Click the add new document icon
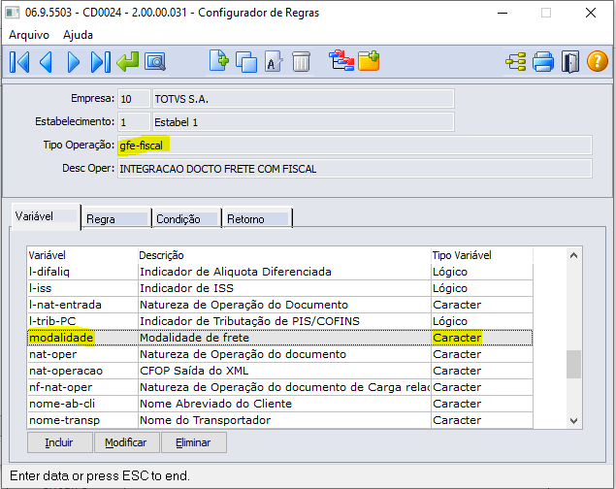Image resolution: width=616 pixels, height=489 pixels. (x=219, y=61)
